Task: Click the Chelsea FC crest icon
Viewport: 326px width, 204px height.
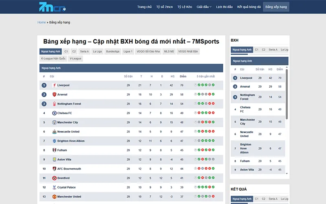Action: pos(54,113)
